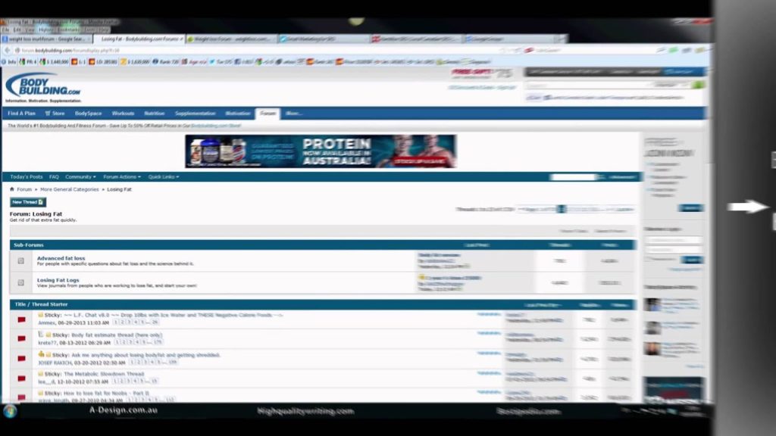Click the New Thread button
776x436 pixels.
[x=28, y=202]
